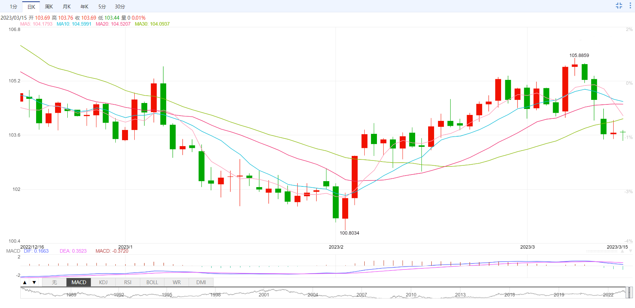The height and width of the screenshot is (308, 635).
Task: Click the 2023/2 axis date label
Action: click(336, 247)
